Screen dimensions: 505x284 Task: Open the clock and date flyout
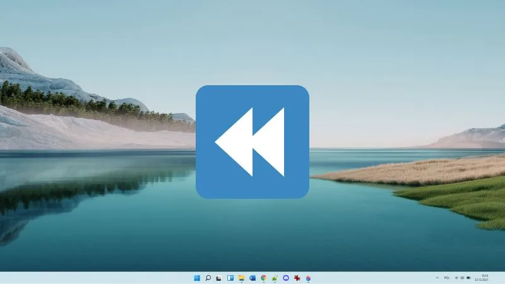point(483,278)
